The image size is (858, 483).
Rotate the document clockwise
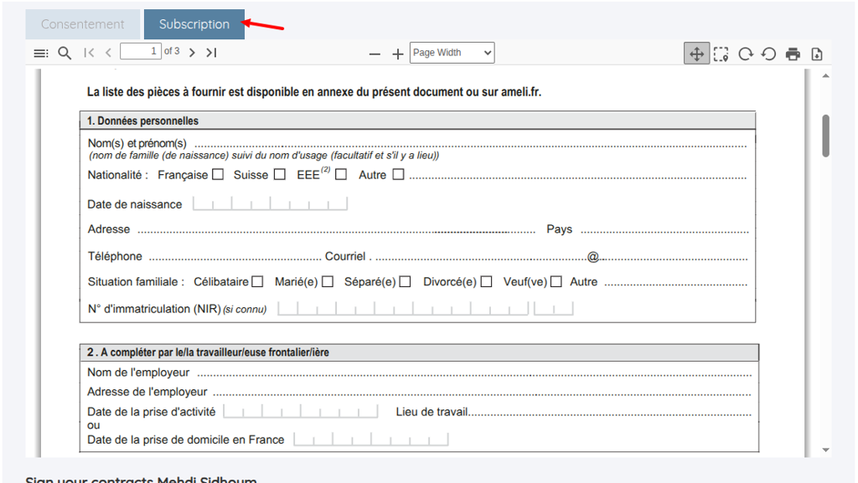tap(745, 54)
